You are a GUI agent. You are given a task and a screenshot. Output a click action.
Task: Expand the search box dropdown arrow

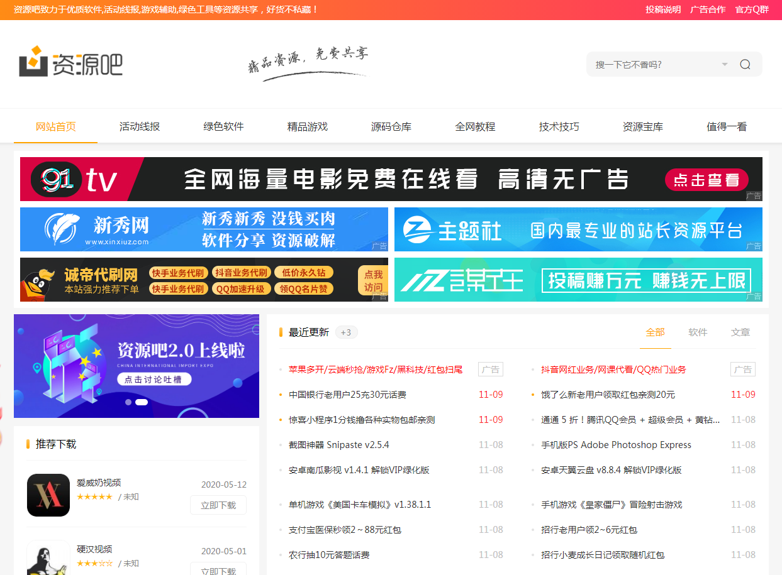[724, 64]
